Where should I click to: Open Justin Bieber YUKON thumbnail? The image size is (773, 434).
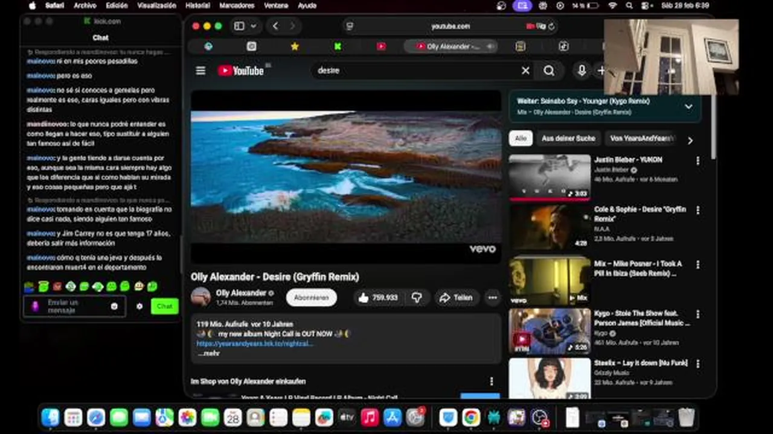point(550,177)
